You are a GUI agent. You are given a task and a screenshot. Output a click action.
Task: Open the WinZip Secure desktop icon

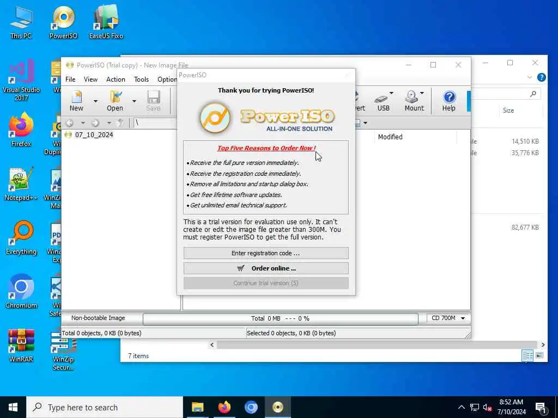63,350
